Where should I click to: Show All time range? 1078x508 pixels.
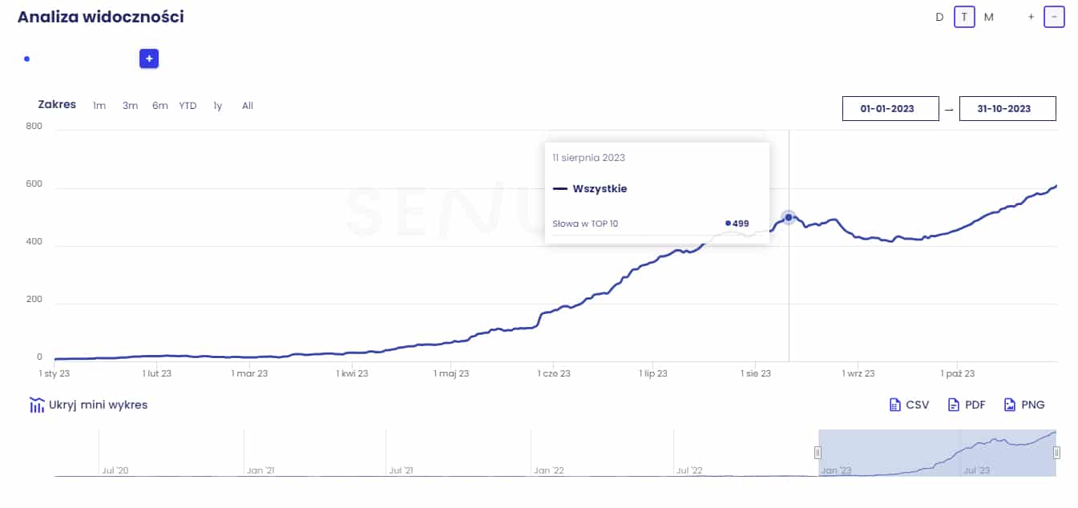coord(248,106)
